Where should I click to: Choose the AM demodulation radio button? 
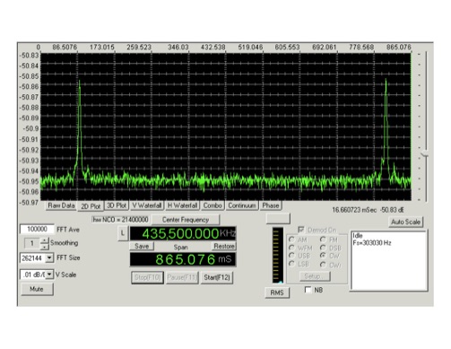tap(291, 240)
